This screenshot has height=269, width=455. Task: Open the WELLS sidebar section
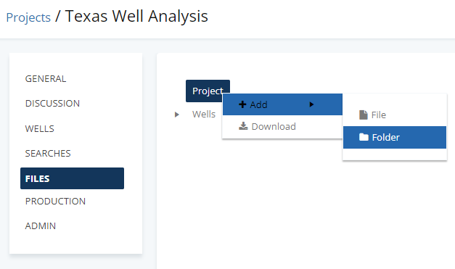(x=39, y=128)
